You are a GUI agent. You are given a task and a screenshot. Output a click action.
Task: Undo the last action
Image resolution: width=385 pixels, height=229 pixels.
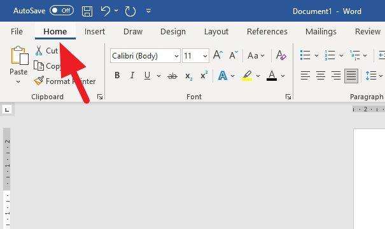(x=106, y=11)
